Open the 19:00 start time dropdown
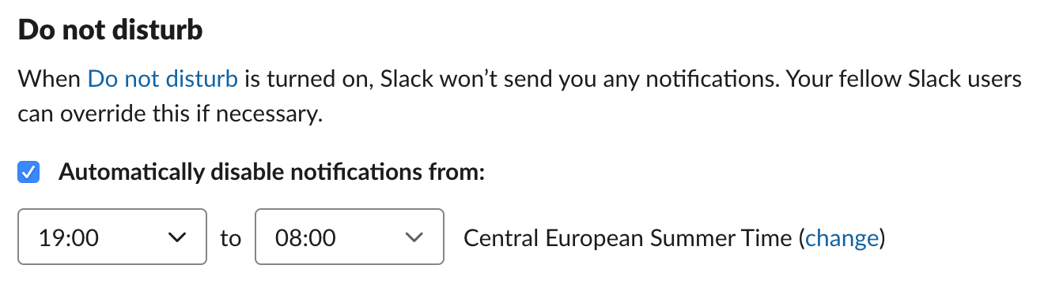1044x295 pixels. 112,237
